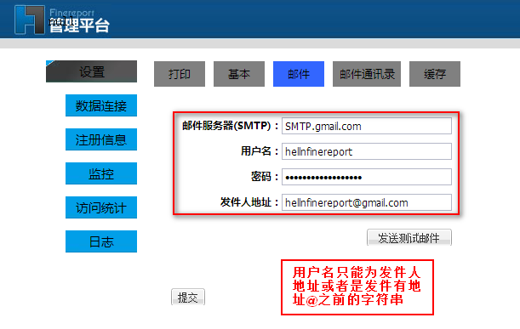Screen dimensions: 520x329
Task: Open 数据连接 in the sidebar
Action: [x=101, y=105]
